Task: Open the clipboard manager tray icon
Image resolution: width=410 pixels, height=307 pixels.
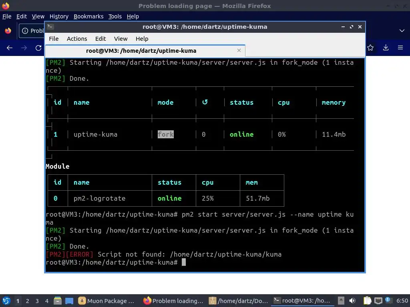Action: point(368,301)
